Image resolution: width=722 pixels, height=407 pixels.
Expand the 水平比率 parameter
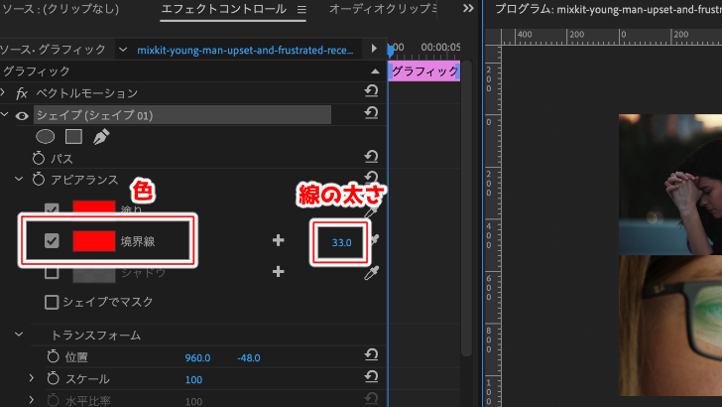(x=32, y=399)
